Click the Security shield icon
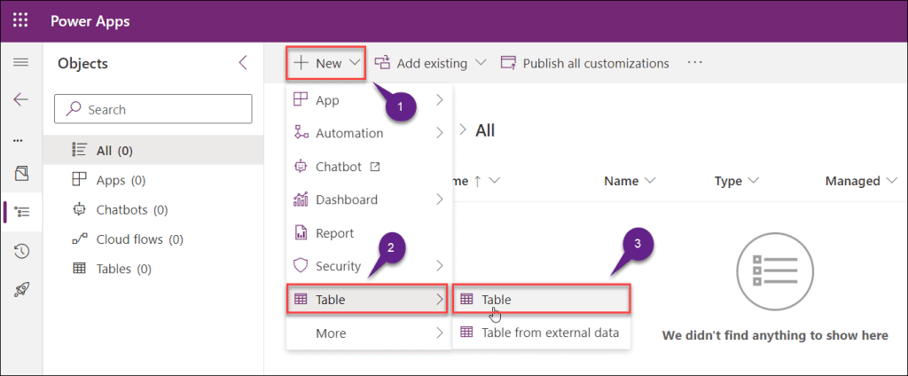 click(301, 267)
